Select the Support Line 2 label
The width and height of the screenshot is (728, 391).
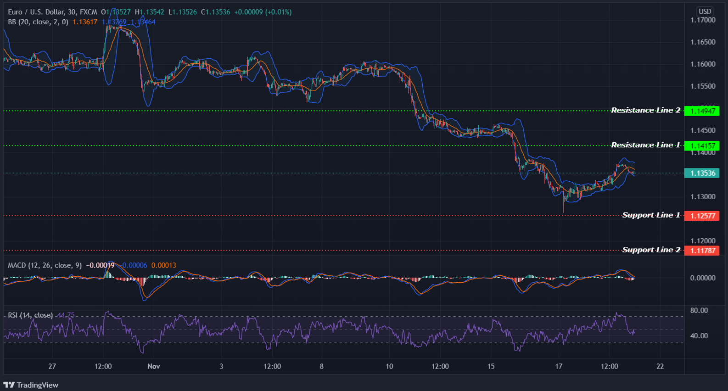[x=651, y=250]
